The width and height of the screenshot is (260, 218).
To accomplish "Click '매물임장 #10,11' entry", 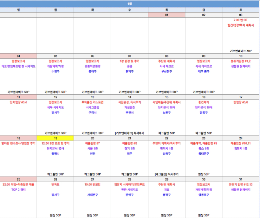I will (x=241, y=143).
